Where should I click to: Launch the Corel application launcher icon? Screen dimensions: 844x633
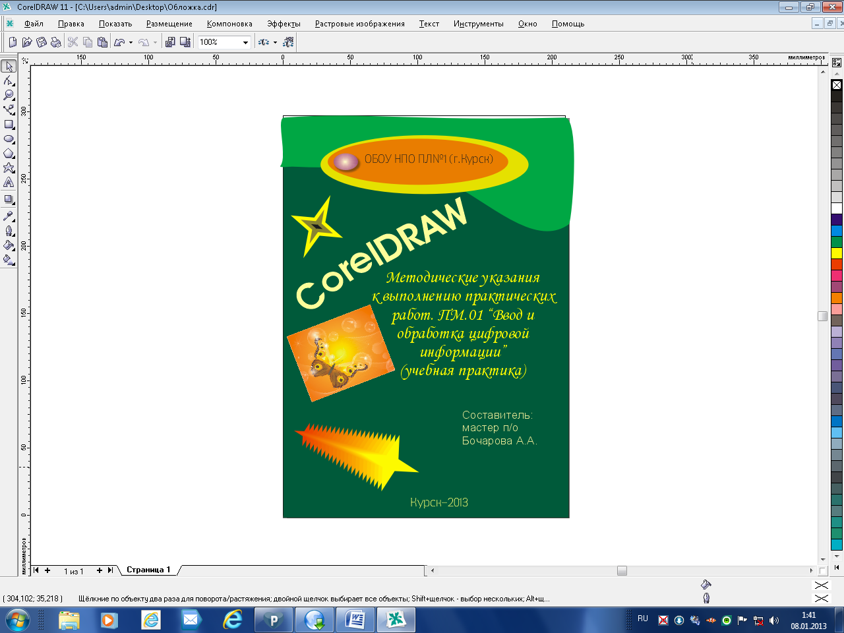point(264,42)
